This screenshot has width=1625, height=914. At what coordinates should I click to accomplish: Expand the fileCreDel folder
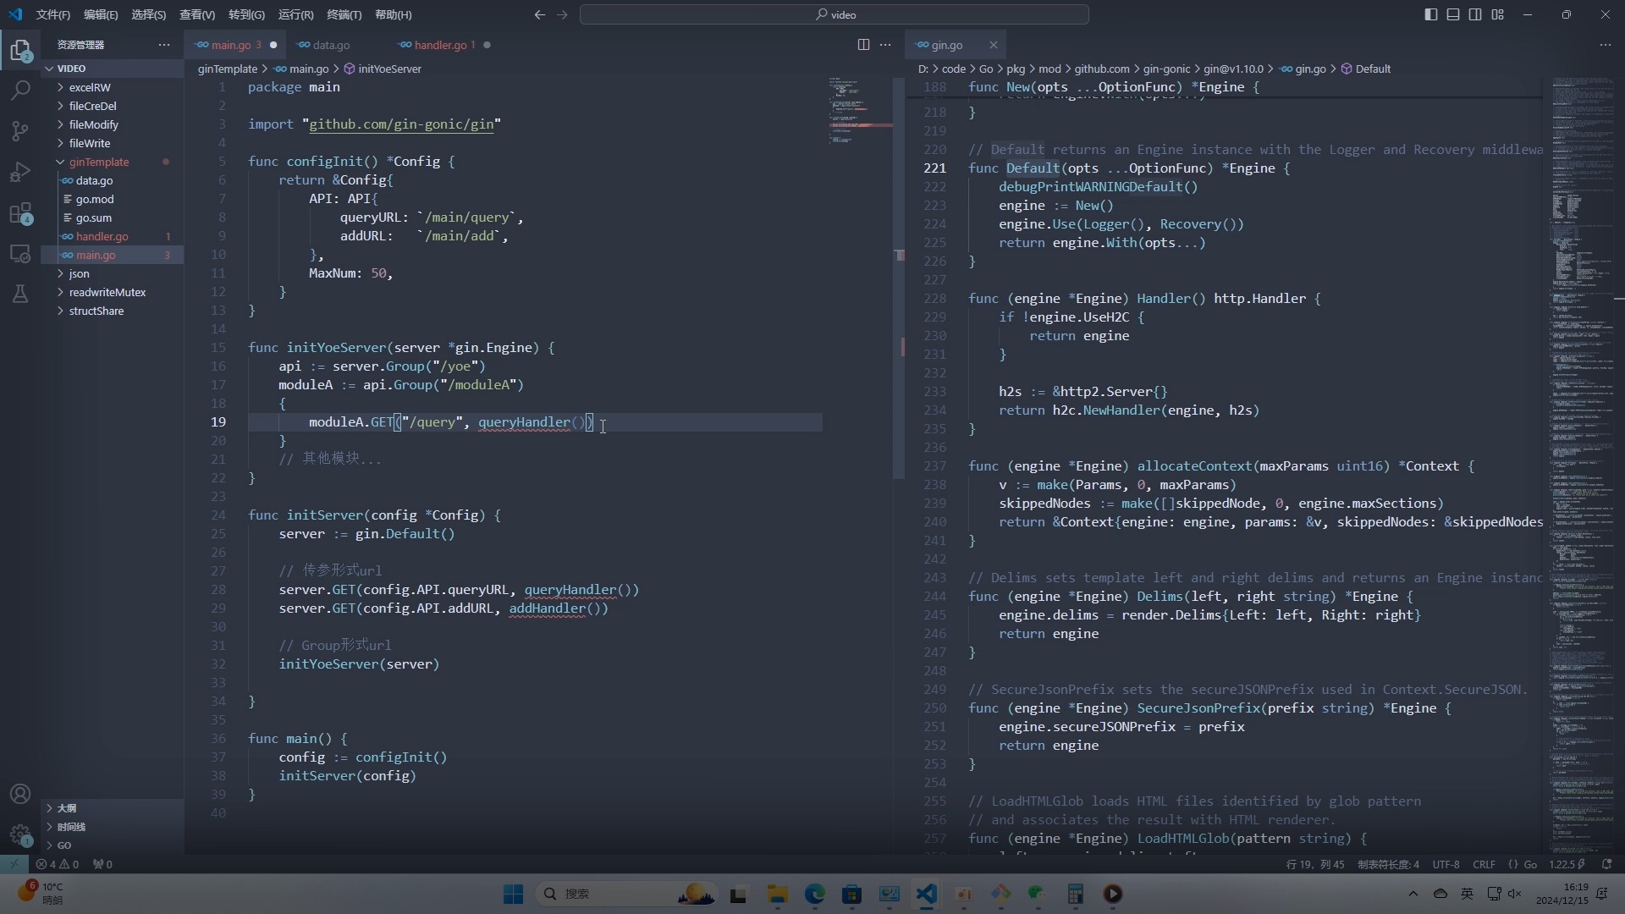(113, 106)
